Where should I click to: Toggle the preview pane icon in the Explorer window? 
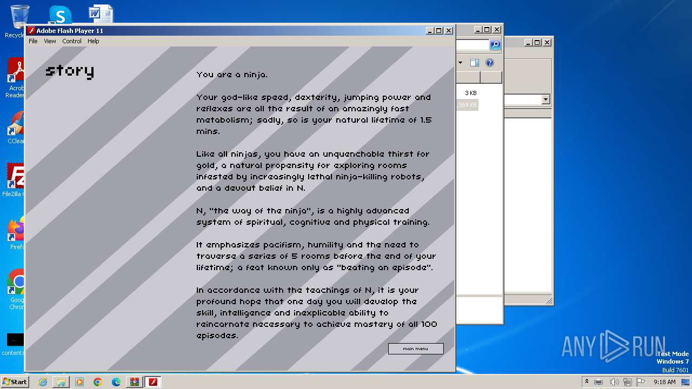pyautogui.click(x=474, y=63)
